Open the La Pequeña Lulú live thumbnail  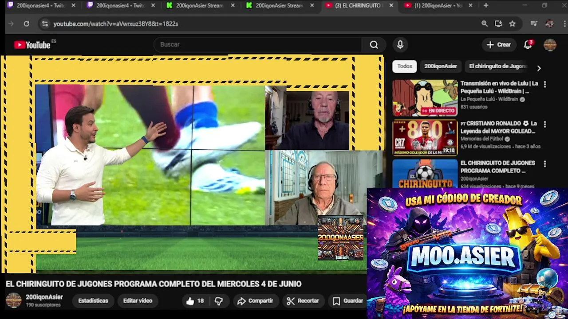pyautogui.click(x=425, y=98)
